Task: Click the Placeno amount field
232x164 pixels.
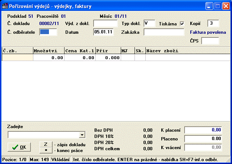Action: 203,139
